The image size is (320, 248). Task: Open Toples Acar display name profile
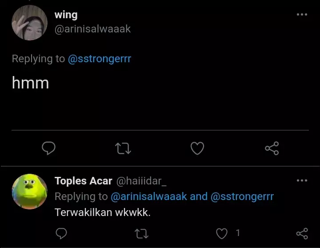(83, 181)
